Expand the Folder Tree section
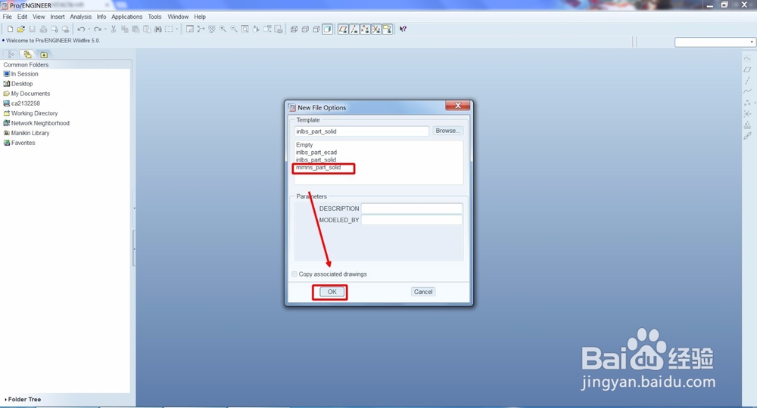Screen dimensions: 757x408 [23, 400]
